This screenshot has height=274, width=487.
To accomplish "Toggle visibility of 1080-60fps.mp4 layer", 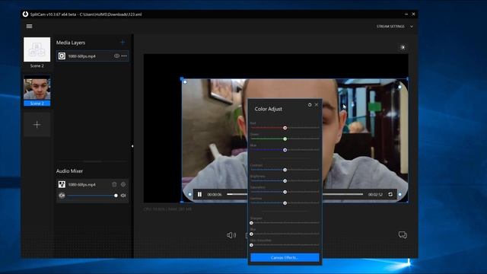I will 116,56.
